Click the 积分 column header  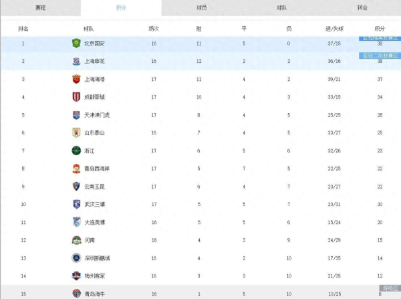(380, 29)
